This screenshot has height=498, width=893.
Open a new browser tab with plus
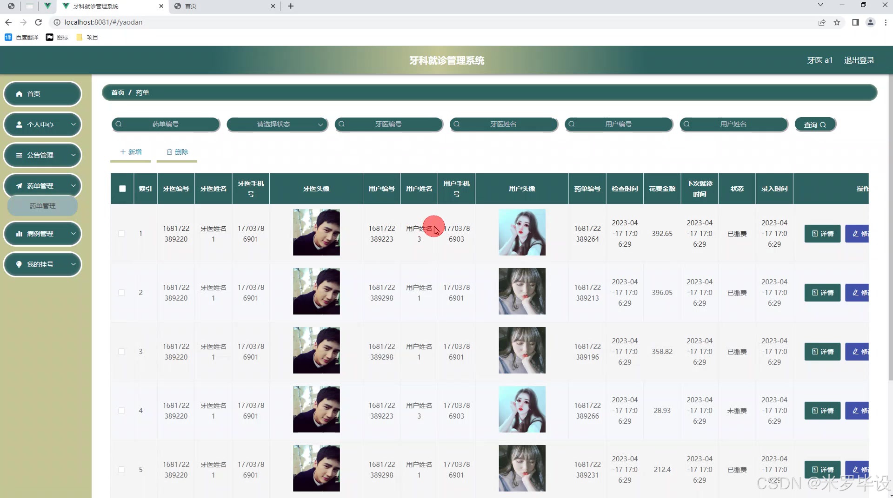(x=291, y=6)
